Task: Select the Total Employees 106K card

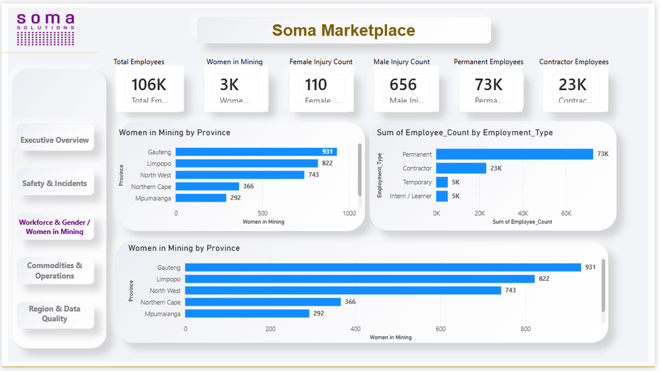Action: click(150, 89)
